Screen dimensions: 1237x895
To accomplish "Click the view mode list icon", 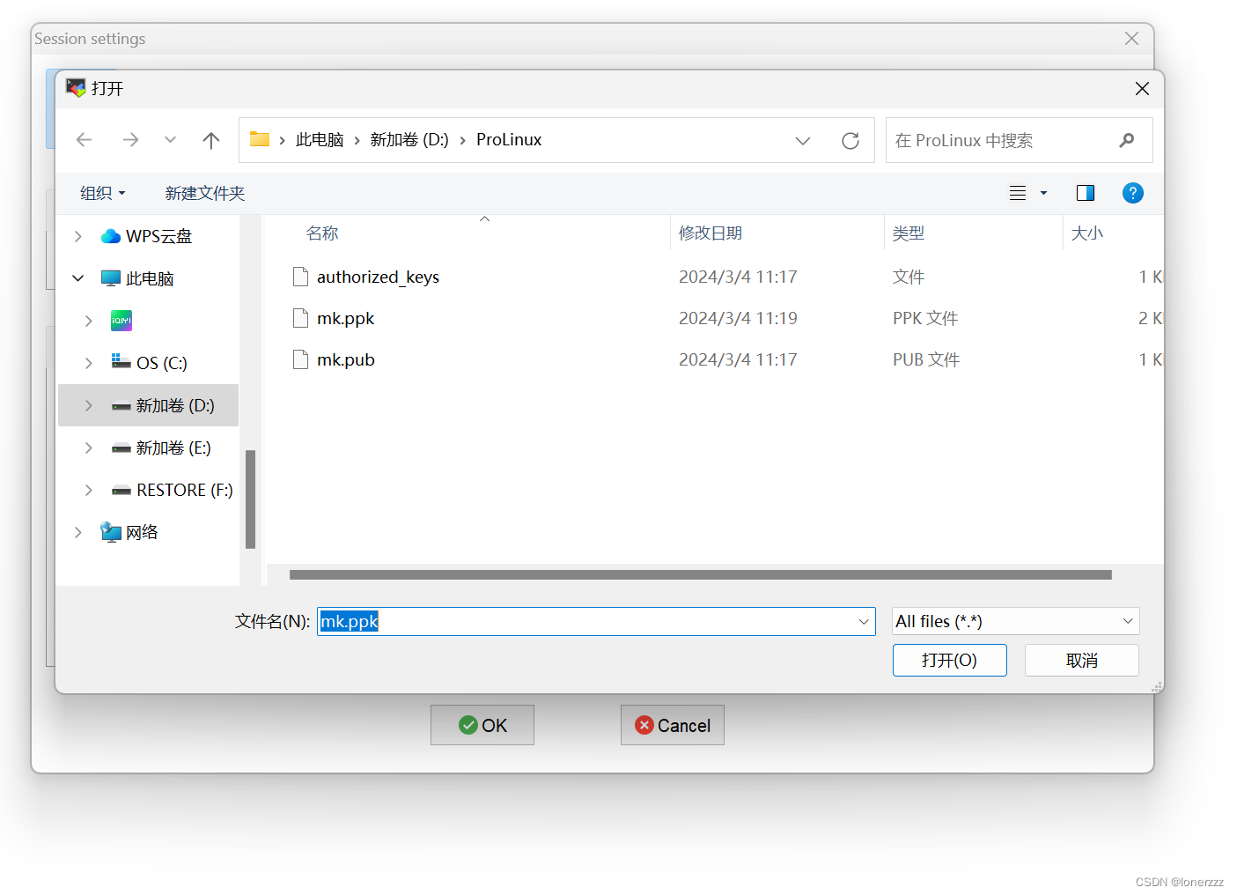I will 1018,193.
